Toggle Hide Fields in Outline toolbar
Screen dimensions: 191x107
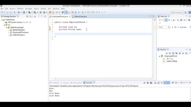[176, 53]
